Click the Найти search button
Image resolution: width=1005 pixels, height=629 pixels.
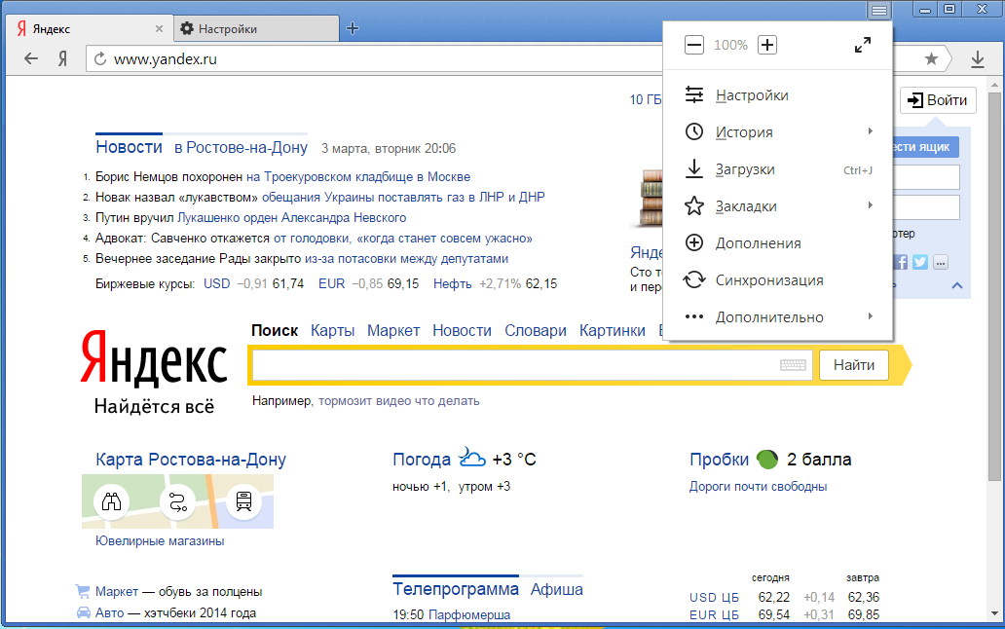[854, 365]
